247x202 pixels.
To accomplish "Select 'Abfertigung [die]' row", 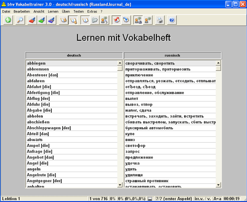I will tap(72, 93).
